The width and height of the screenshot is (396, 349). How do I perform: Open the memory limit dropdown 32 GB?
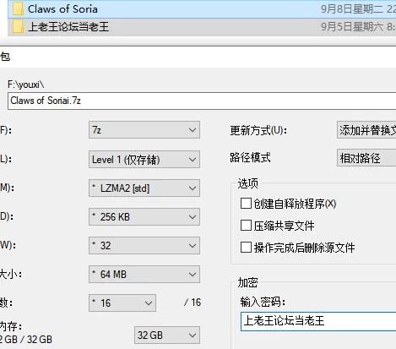167,335
